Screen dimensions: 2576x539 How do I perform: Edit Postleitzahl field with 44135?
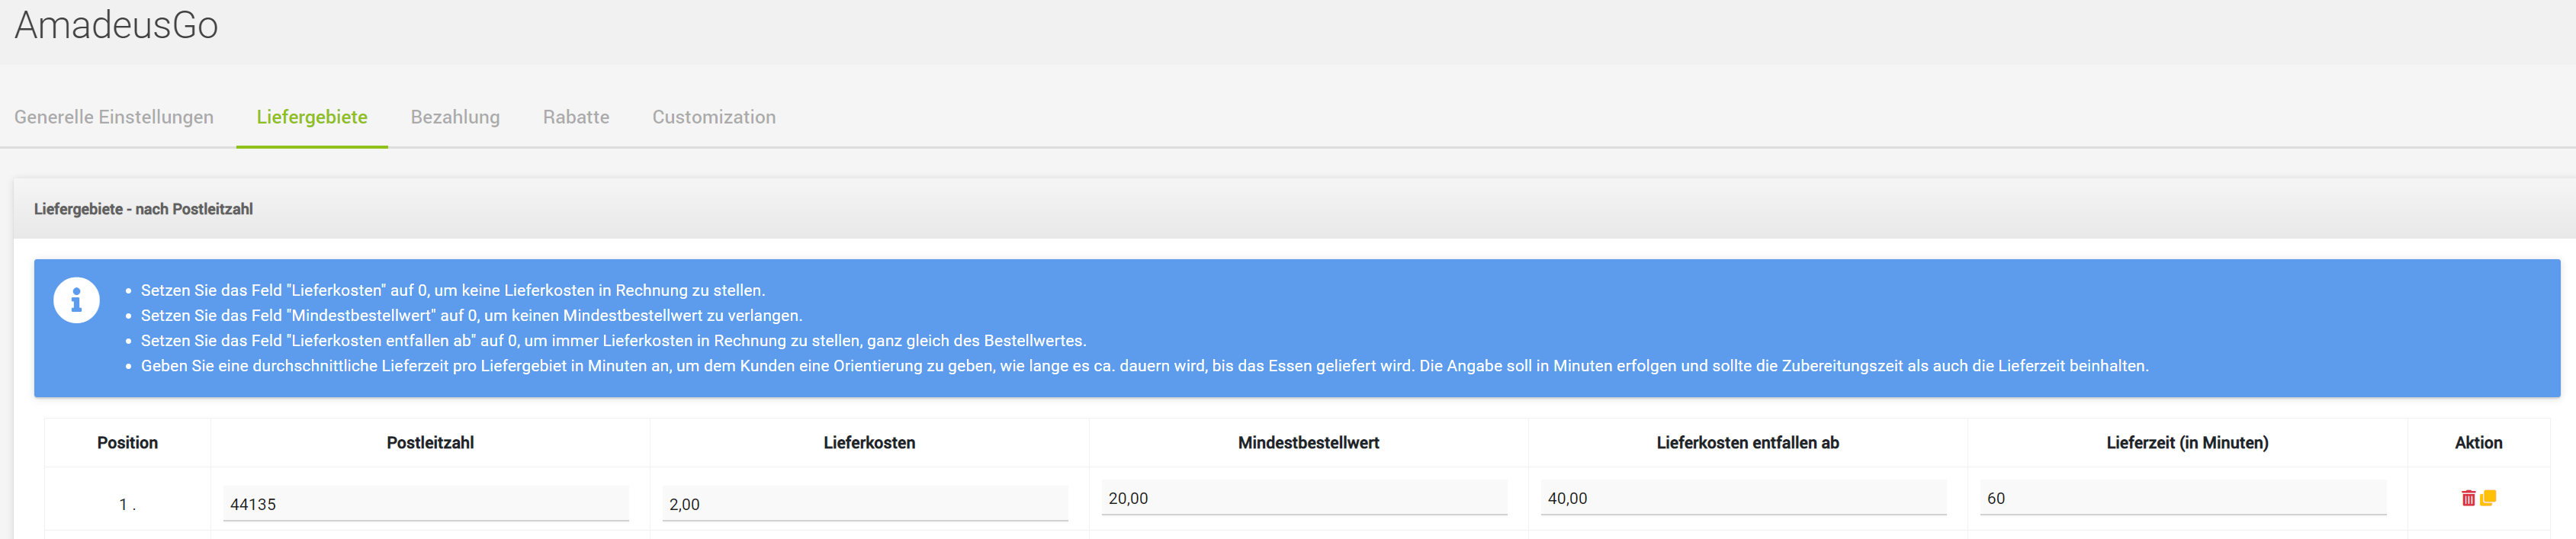click(x=426, y=504)
